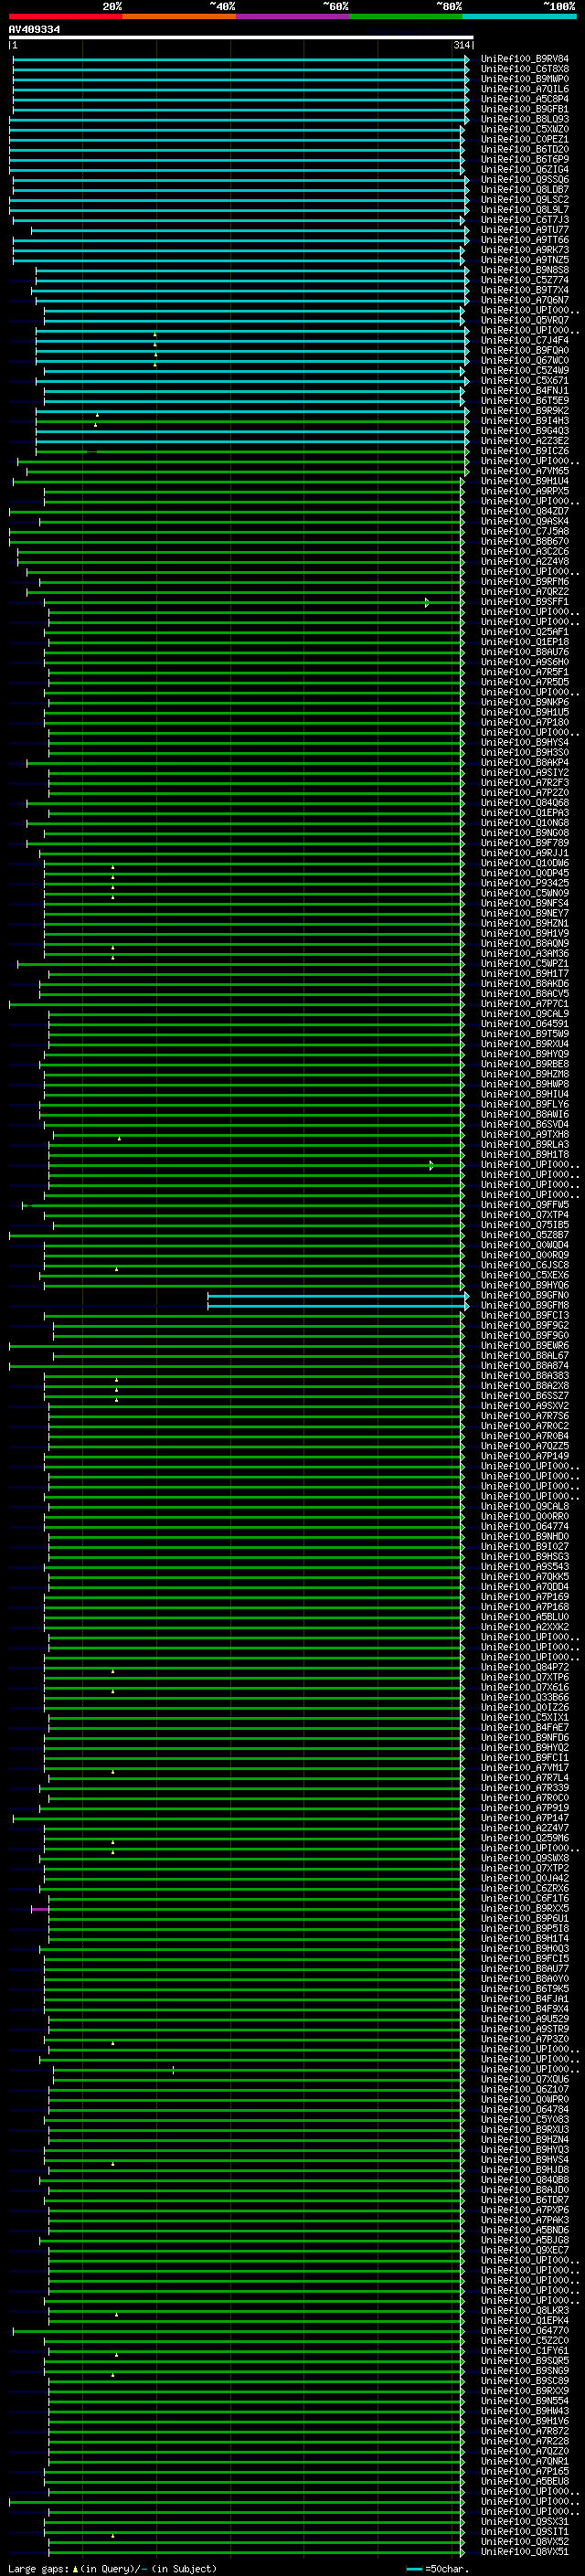Select hit label UniRef100_B9SFF1
Image resolution: width=585 pixels, height=2576 pixels.
(x=524, y=602)
